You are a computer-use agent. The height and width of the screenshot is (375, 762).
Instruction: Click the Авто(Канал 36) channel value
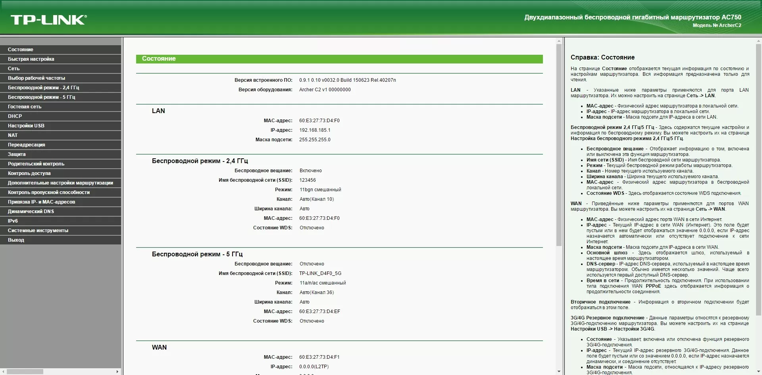pyautogui.click(x=317, y=292)
